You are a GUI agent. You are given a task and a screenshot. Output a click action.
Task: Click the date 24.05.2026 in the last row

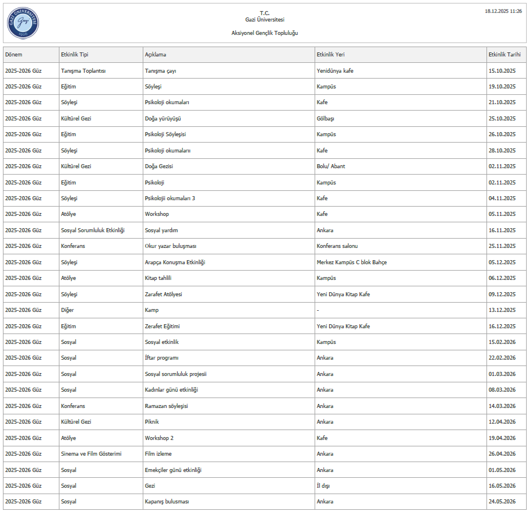(502, 502)
